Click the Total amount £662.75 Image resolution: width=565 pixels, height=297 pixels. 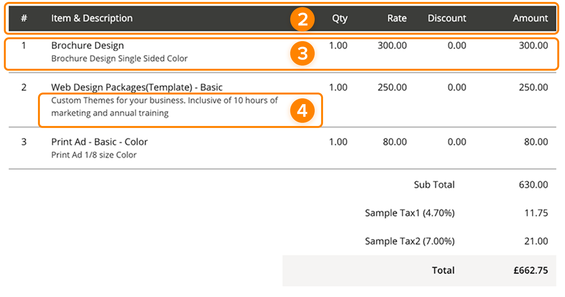530,271
